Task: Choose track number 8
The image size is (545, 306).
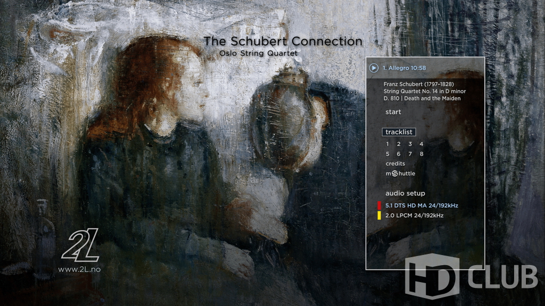Action: [422, 154]
